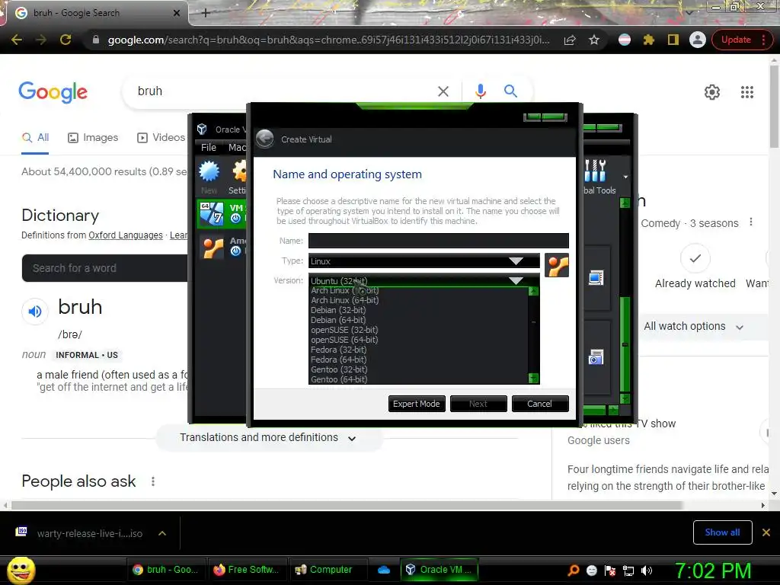The height and width of the screenshot is (585, 780).
Task: Share this page from the address bar
Action: click(x=570, y=40)
